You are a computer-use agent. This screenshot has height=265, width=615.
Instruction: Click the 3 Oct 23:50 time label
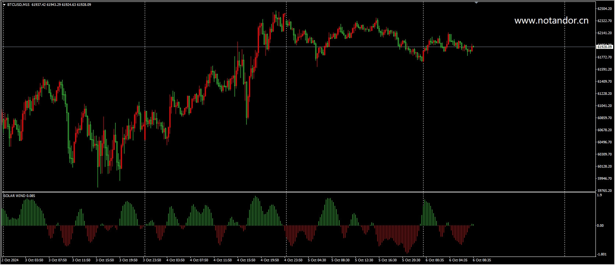click(152, 260)
